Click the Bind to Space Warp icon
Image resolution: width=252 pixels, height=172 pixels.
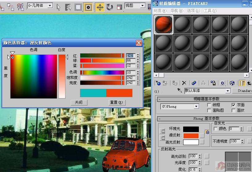[x=21, y=7]
